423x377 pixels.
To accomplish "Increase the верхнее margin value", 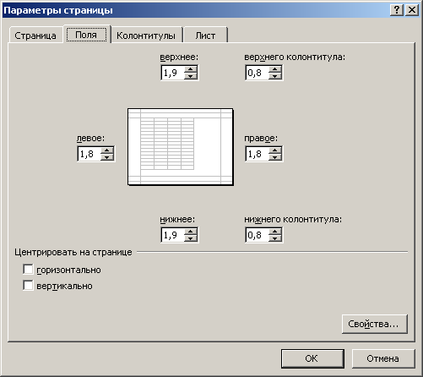I will point(191,69).
